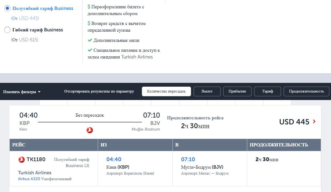Click the red arrow next to USD 445 price
The width and height of the screenshot is (331, 192).
[314, 122]
